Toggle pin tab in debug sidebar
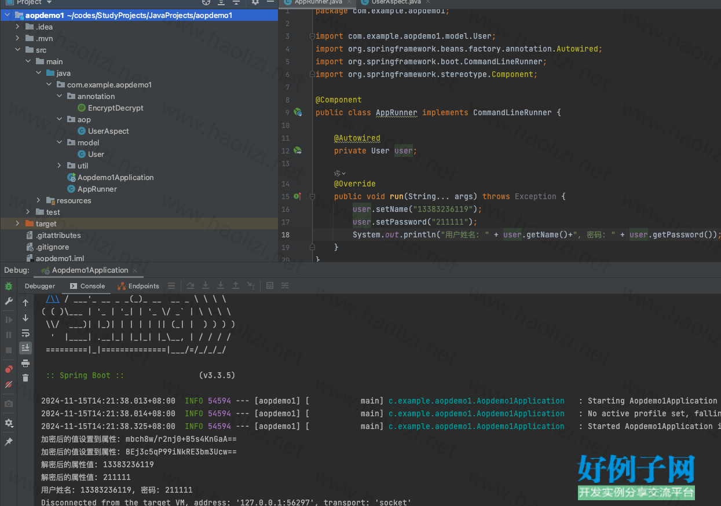The height and width of the screenshot is (506, 721). [x=9, y=441]
